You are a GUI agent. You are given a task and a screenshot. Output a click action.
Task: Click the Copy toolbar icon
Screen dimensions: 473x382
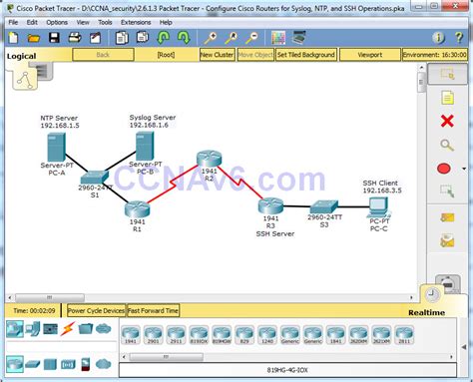pyautogui.click(x=122, y=38)
